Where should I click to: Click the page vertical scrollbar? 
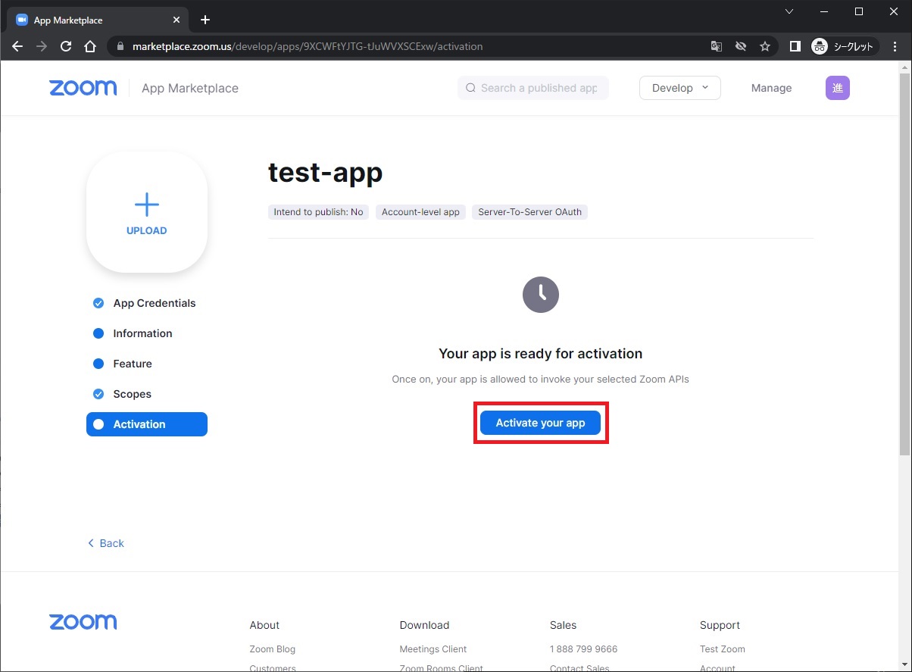[x=904, y=265]
